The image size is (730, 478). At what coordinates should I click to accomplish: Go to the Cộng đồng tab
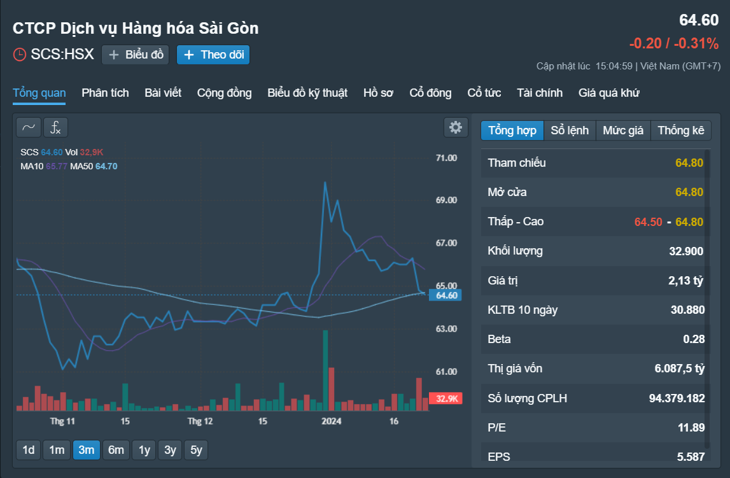coord(225,93)
